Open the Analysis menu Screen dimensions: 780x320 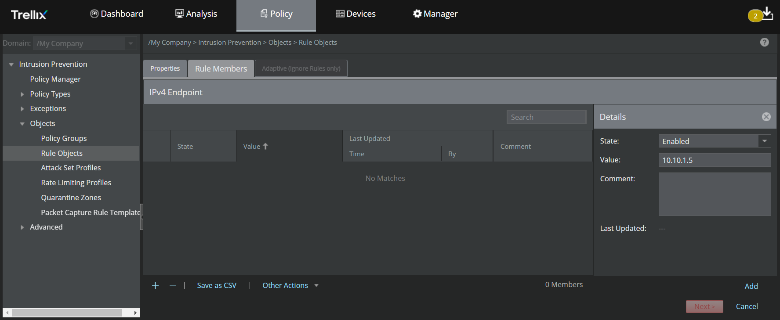tap(196, 14)
